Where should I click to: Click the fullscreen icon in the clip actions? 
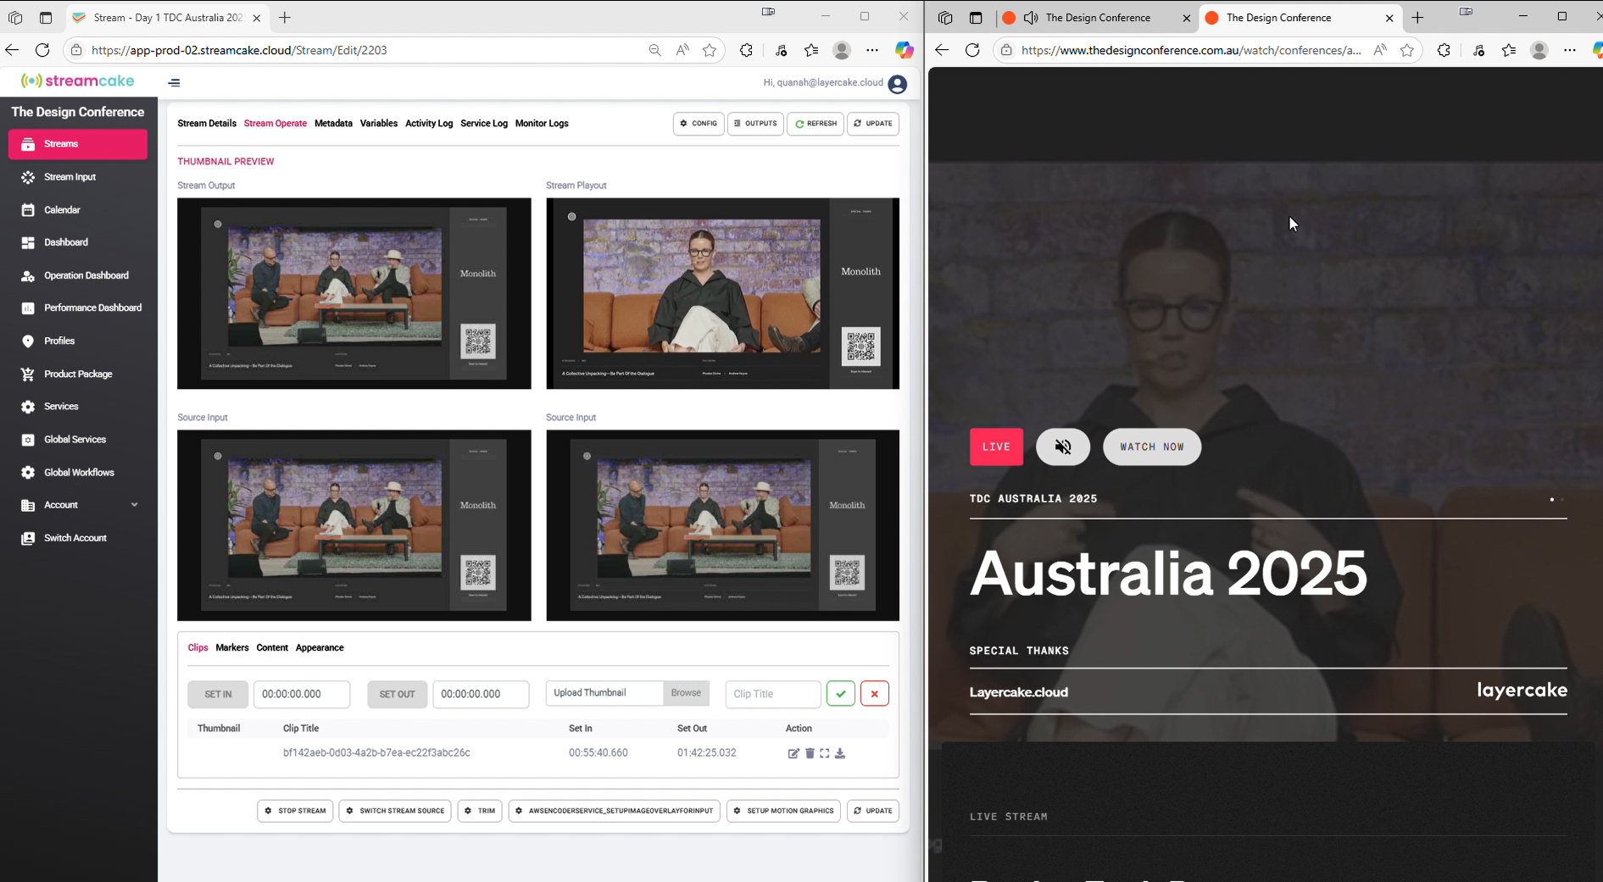825,753
